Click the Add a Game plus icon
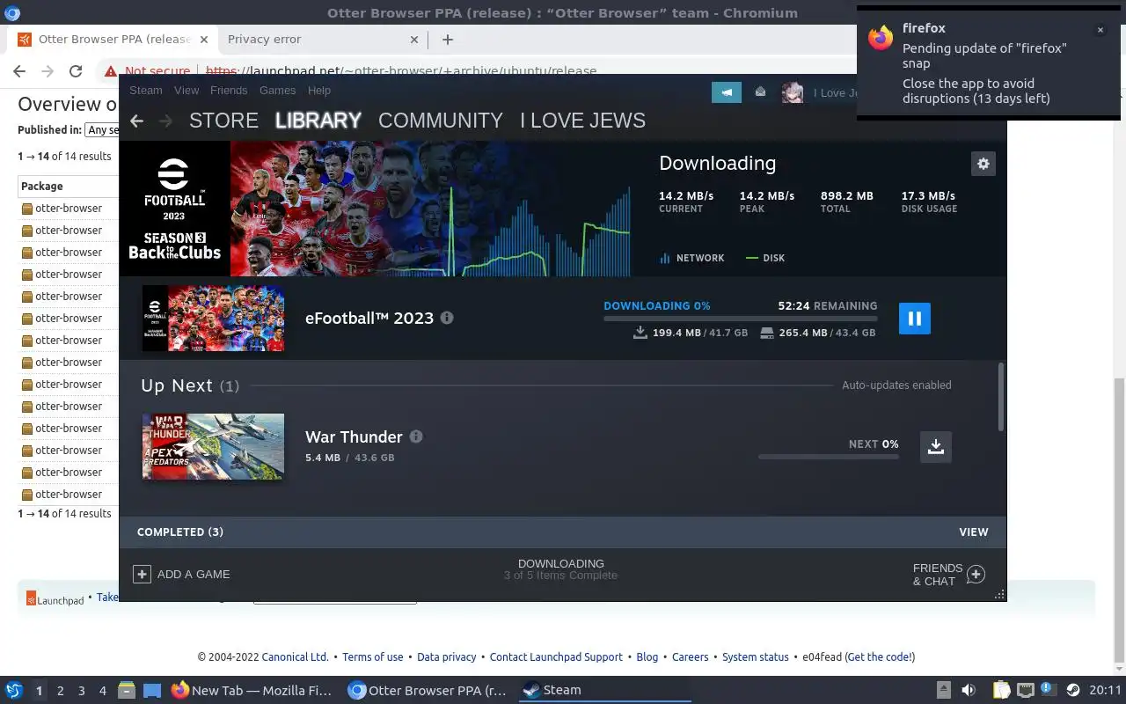This screenshot has height=704, width=1126. 142,574
